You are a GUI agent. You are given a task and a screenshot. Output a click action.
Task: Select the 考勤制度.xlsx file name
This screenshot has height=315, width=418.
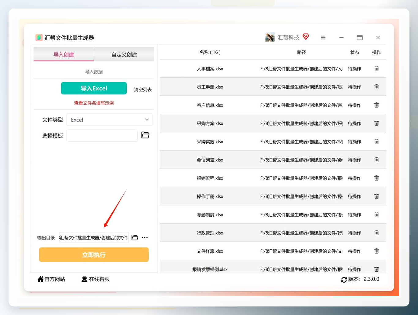coord(210,215)
